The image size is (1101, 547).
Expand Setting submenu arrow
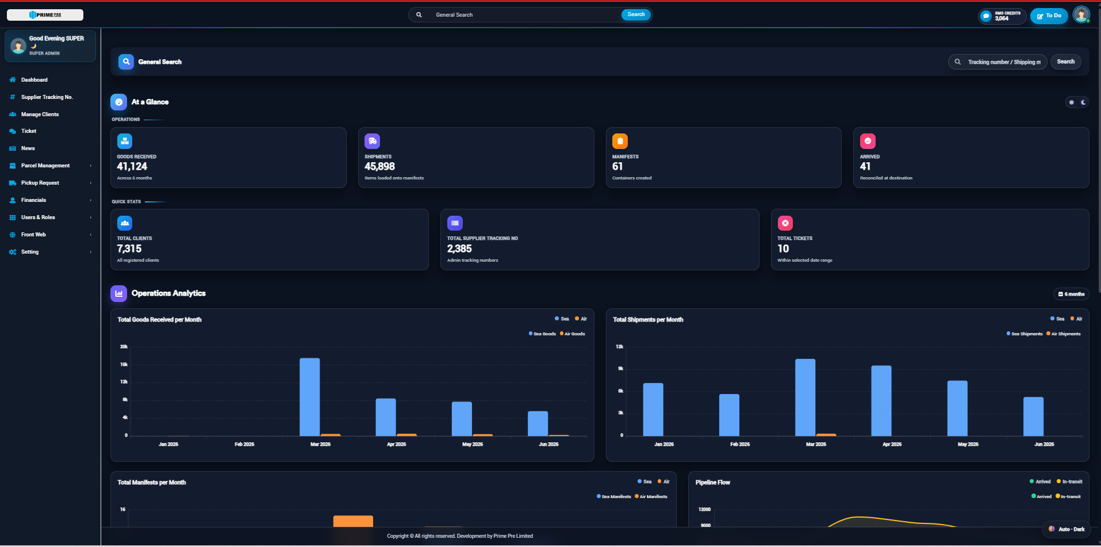pyautogui.click(x=91, y=252)
